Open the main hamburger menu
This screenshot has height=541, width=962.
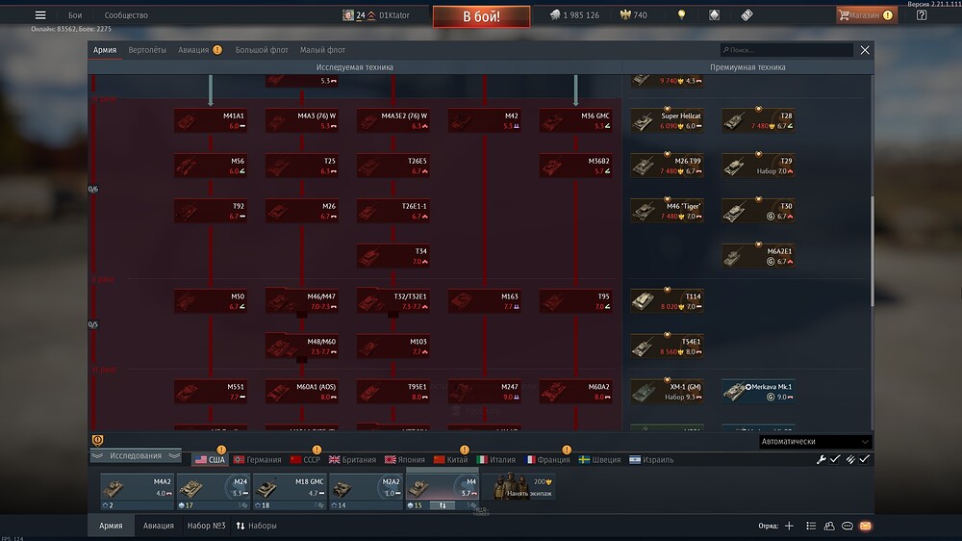coord(40,14)
